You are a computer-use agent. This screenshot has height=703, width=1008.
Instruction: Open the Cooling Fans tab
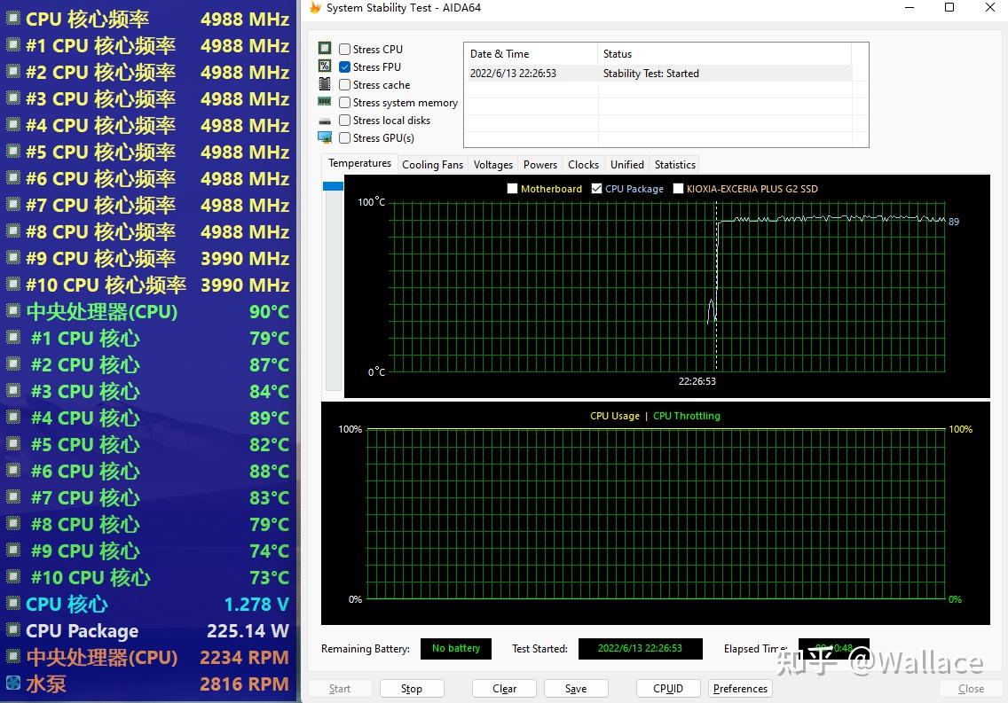point(432,164)
